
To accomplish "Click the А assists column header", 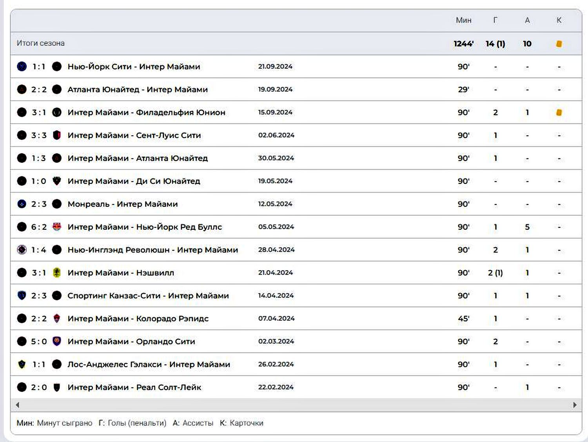I will [527, 20].
